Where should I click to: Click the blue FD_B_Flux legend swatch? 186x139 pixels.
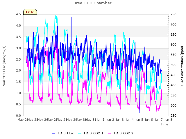(x=53, y=134)
